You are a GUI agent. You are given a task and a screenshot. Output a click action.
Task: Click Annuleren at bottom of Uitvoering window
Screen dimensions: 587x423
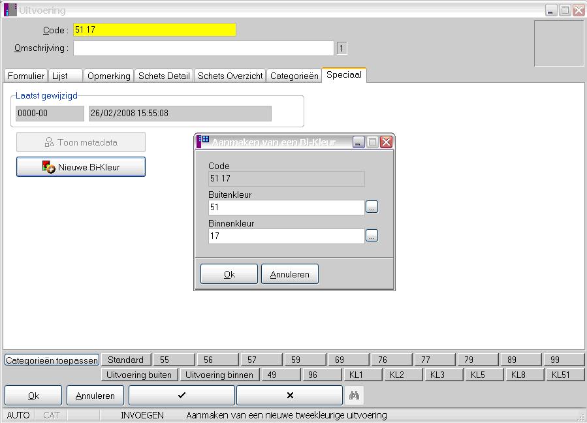tap(95, 396)
